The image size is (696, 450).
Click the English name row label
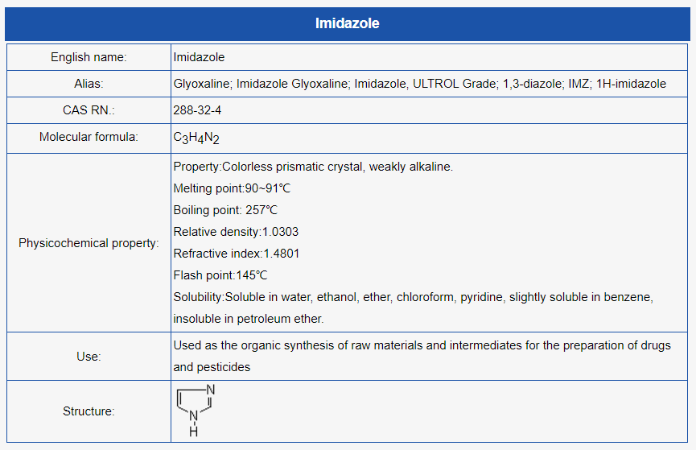point(89,57)
